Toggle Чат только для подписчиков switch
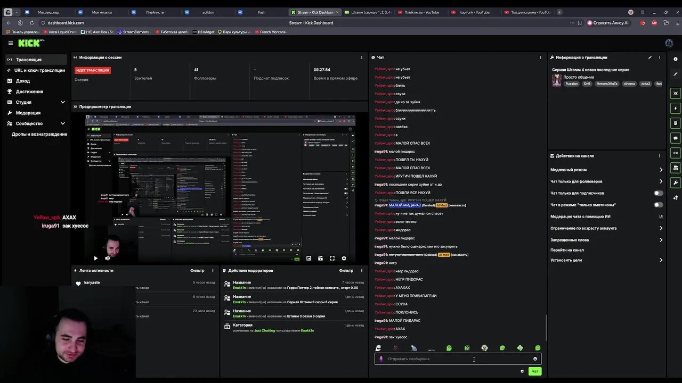 point(659,193)
